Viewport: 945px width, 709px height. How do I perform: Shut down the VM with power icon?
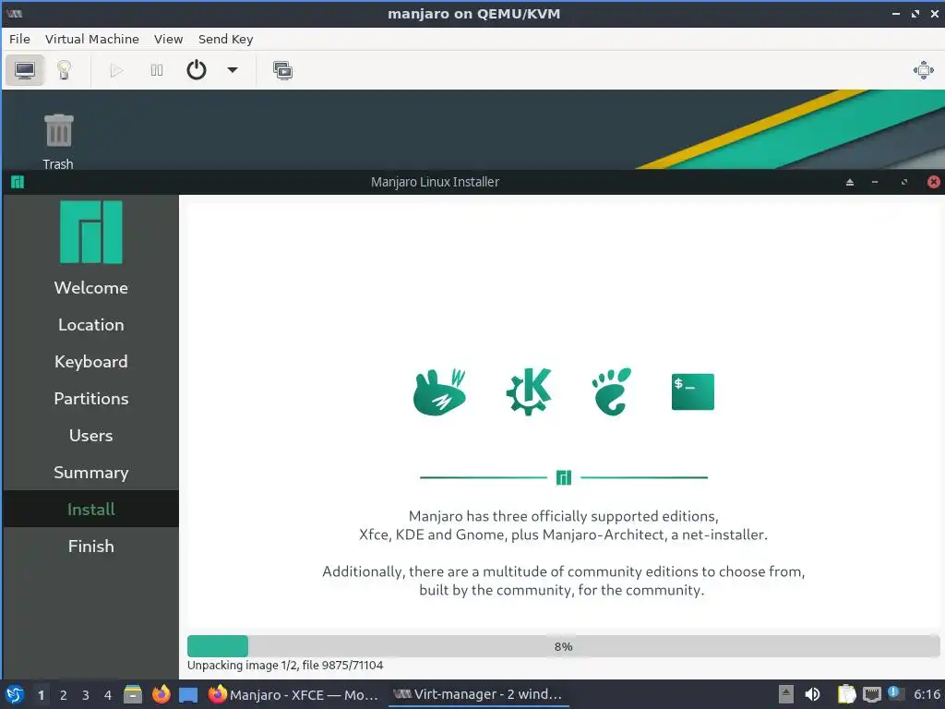(197, 70)
